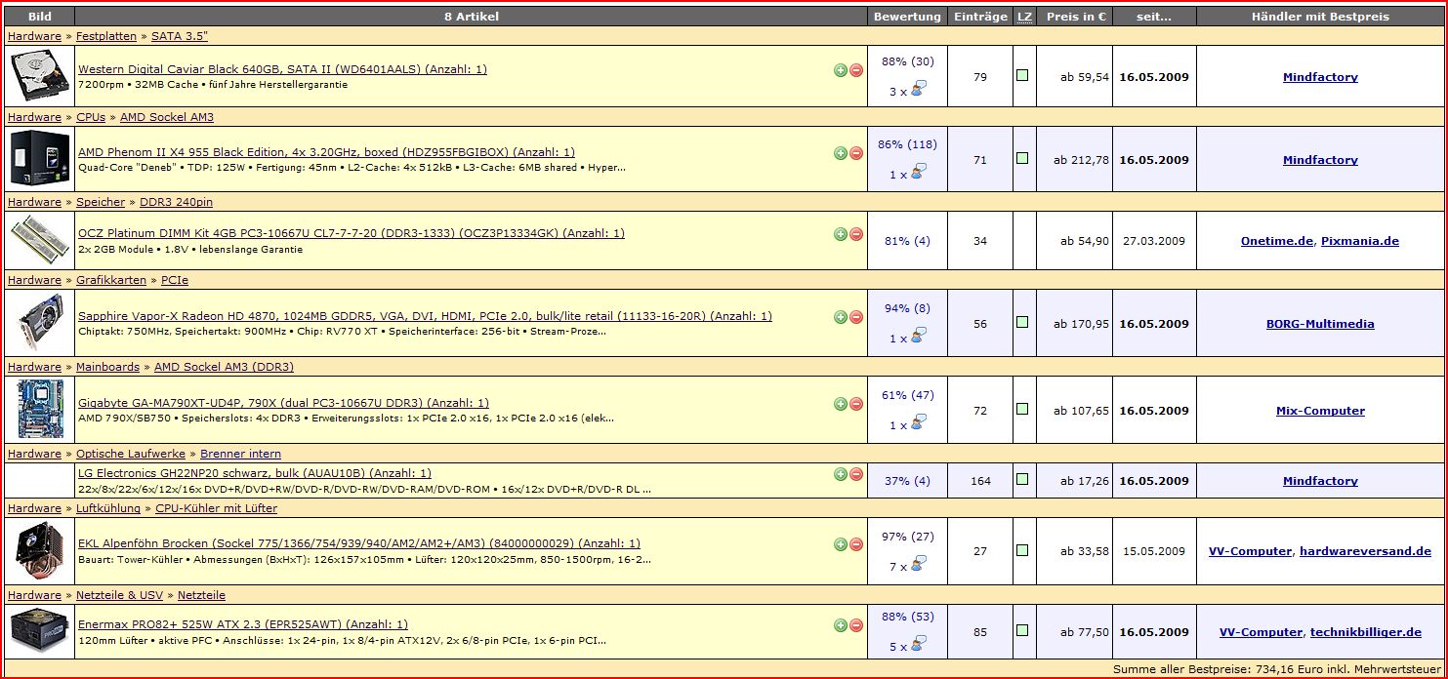
Task: Decrease count of Gigabyte GA-MA790XT-UD4P
Action: point(856,404)
